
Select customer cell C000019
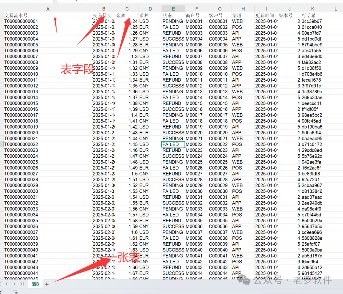pos(220,127)
